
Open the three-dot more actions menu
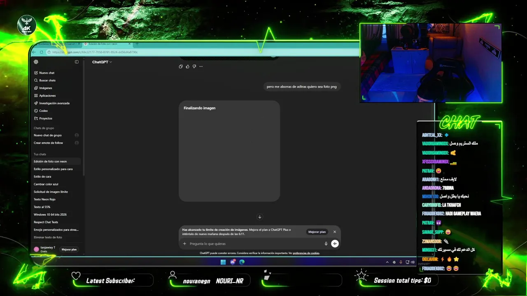pyautogui.click(x=201, y=67)
